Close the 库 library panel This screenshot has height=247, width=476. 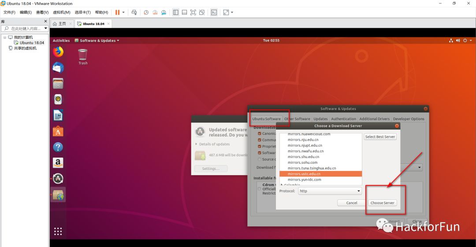tap(45, 21)
